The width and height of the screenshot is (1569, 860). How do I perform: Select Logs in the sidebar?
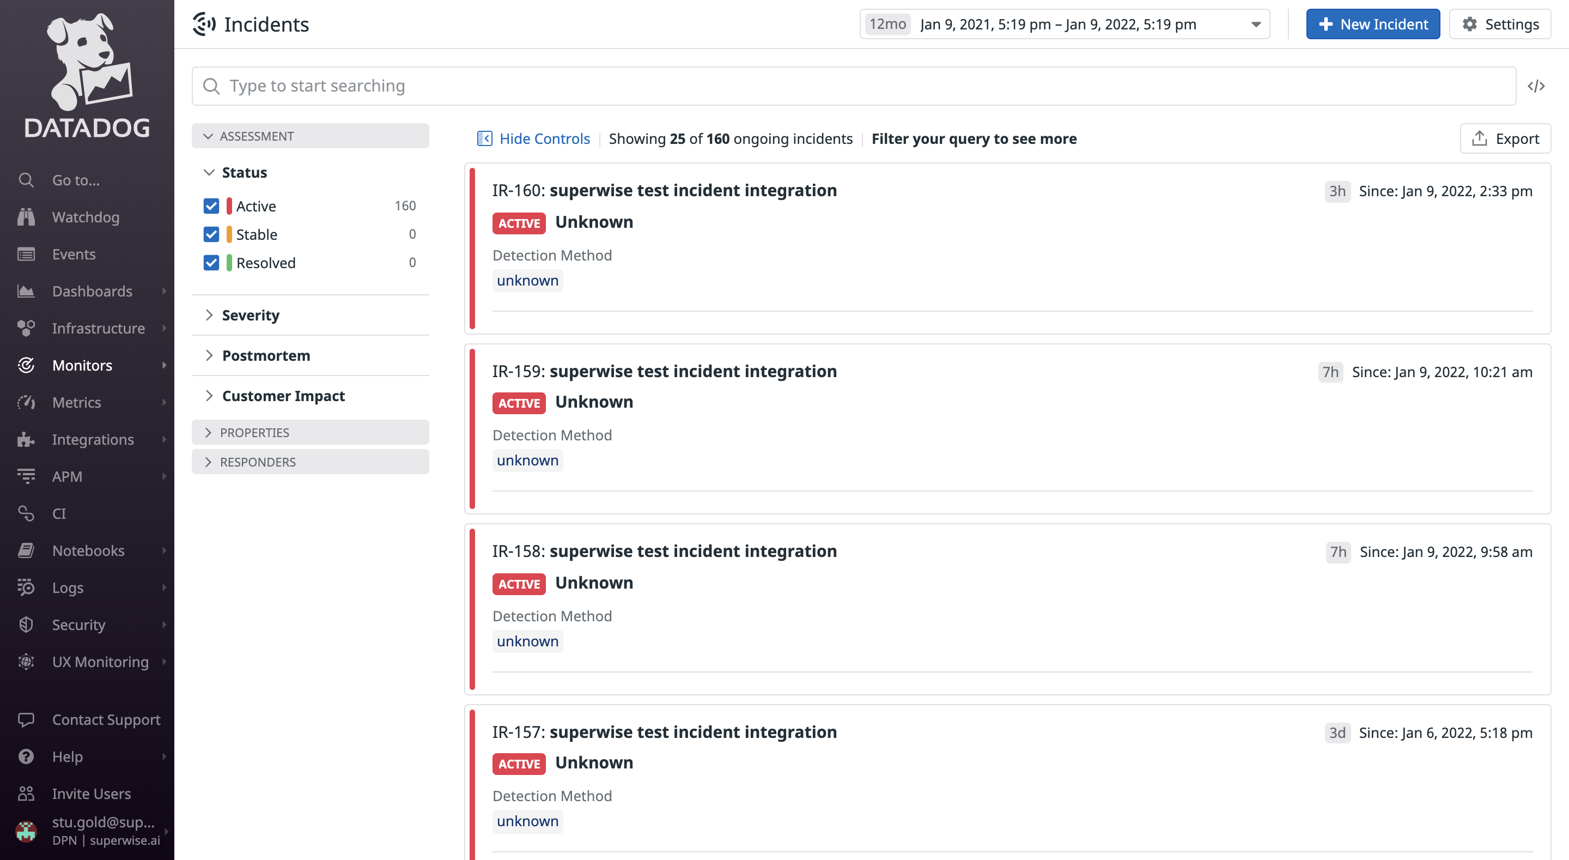click(67, 587)
